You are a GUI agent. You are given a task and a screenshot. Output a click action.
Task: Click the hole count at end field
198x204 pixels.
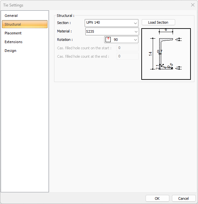[x=127, y=56]
